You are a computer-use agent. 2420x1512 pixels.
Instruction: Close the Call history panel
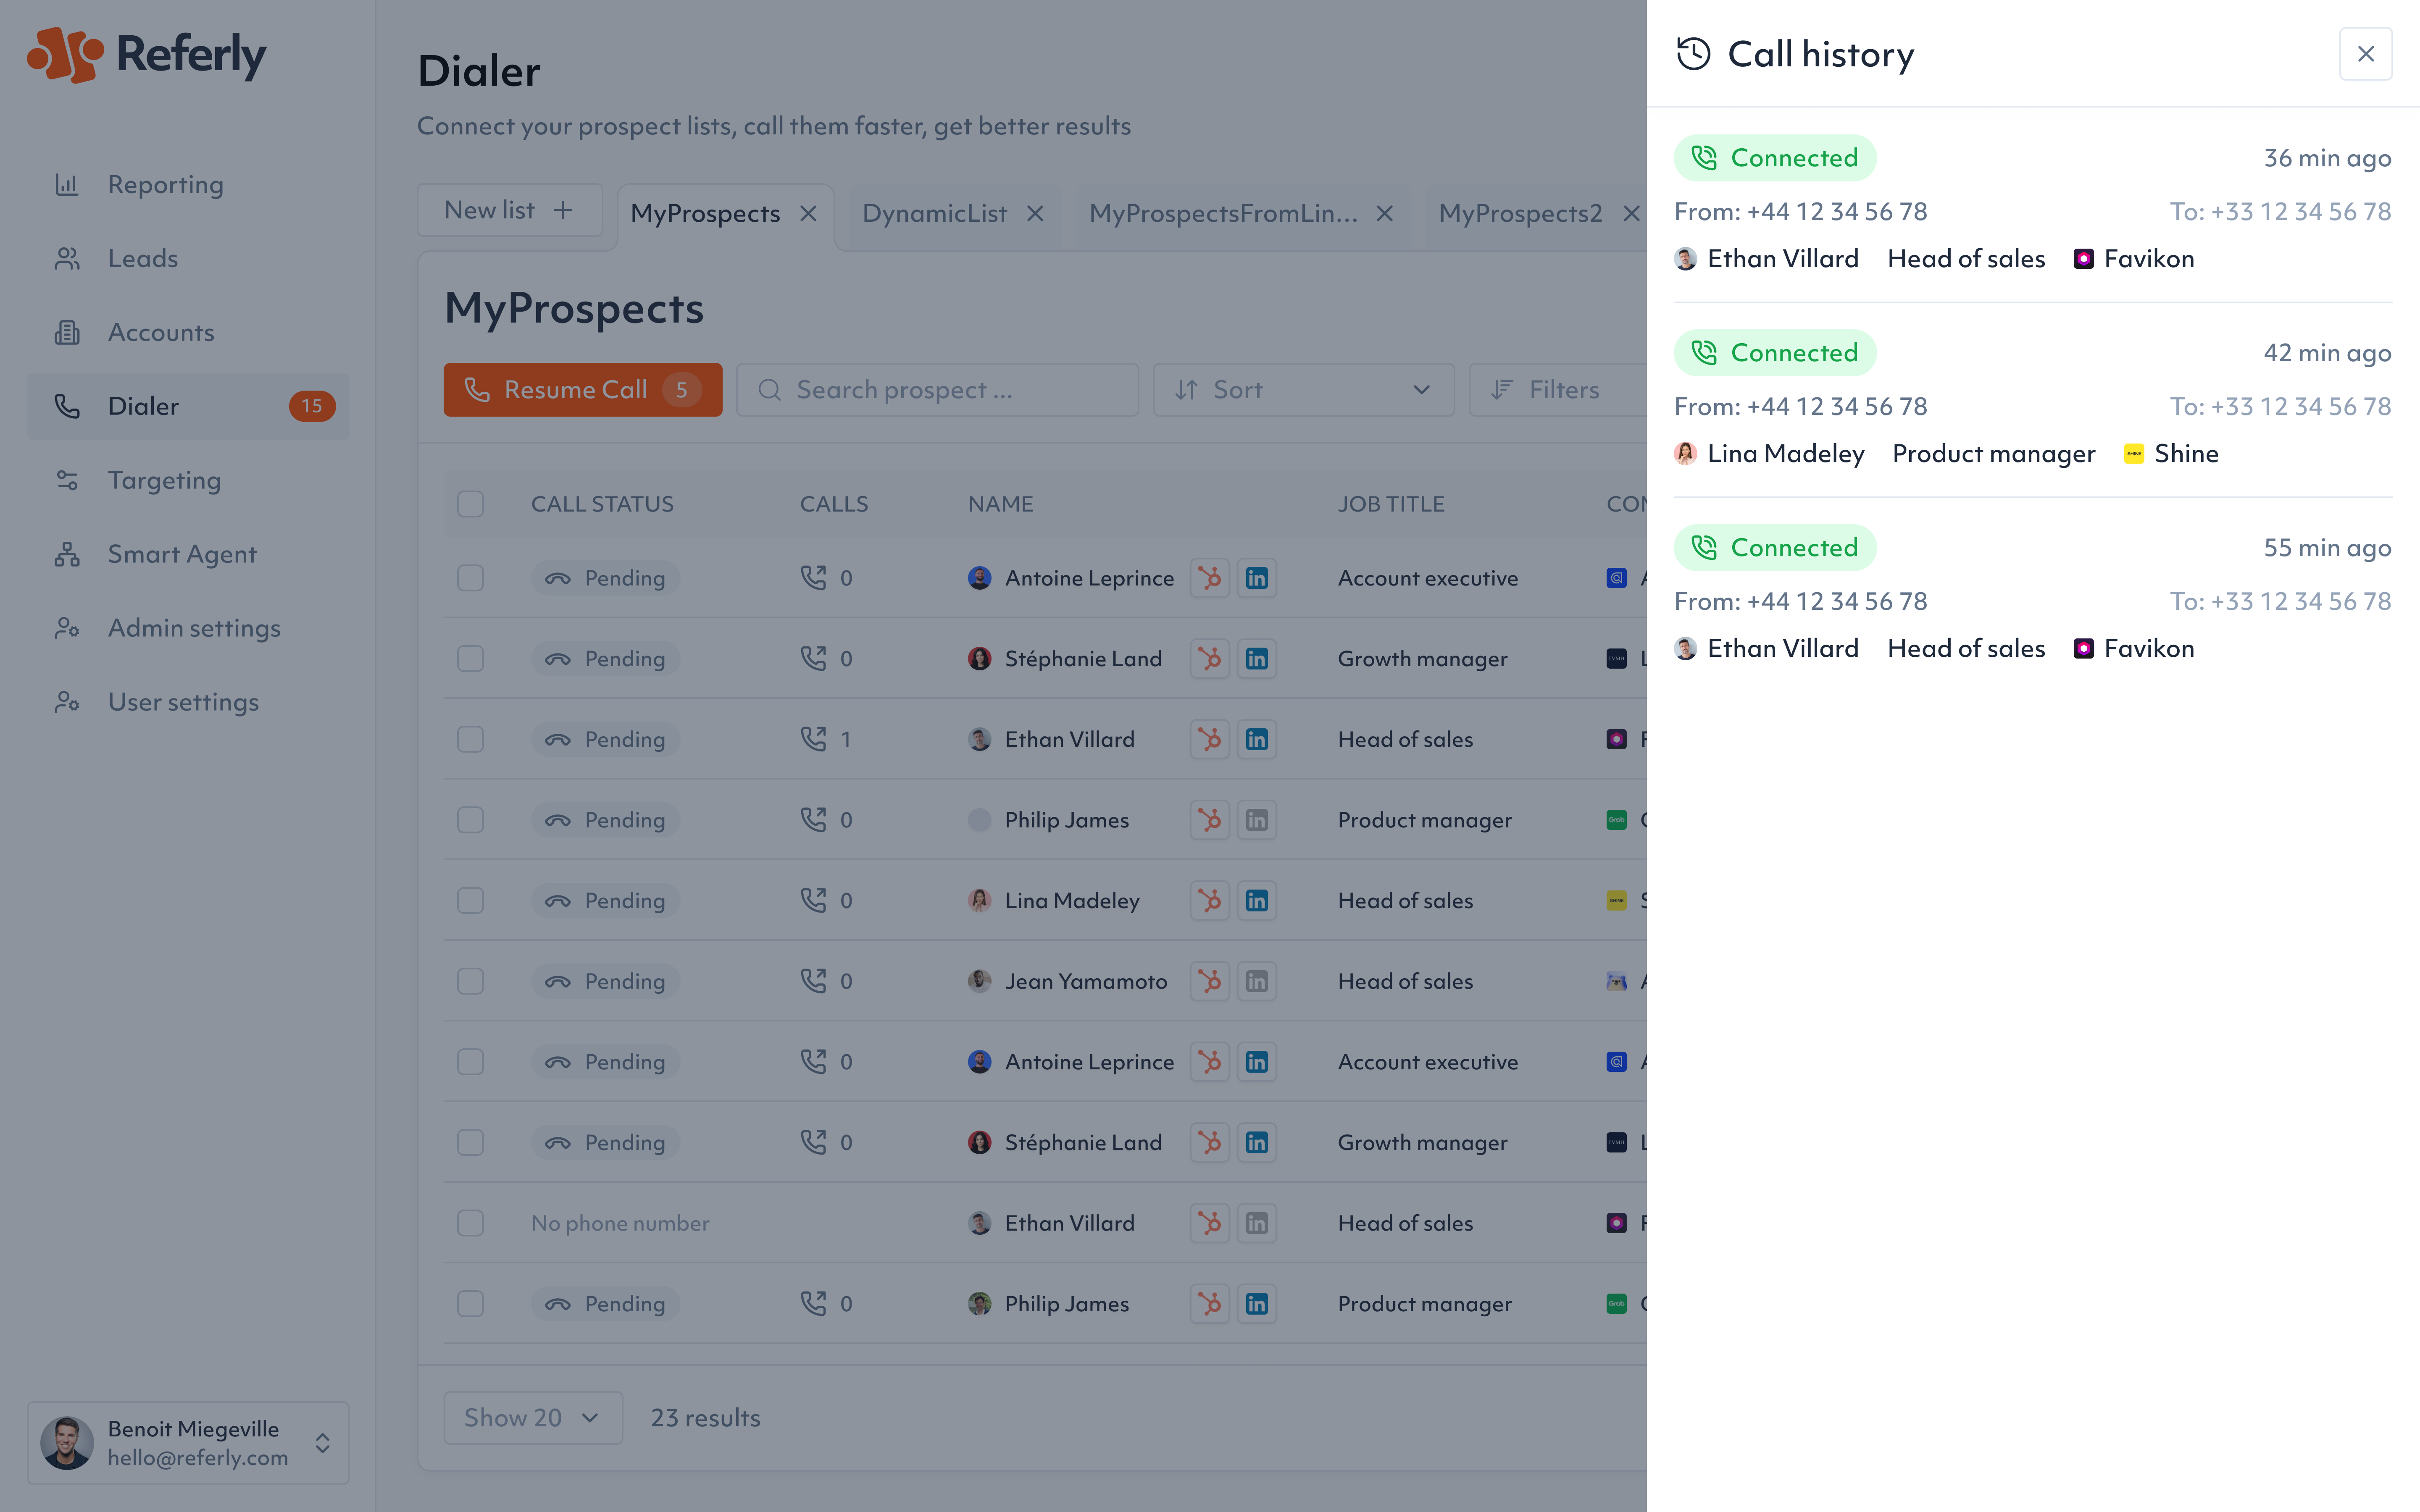tap(2365, 54)
